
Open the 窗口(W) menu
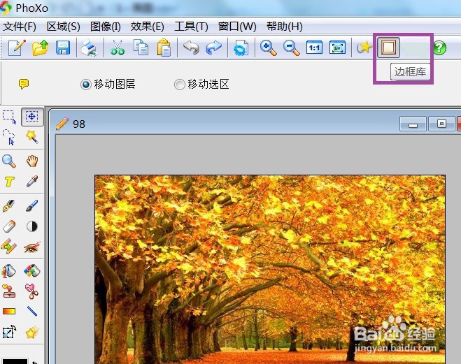click(x=237, y=27)
